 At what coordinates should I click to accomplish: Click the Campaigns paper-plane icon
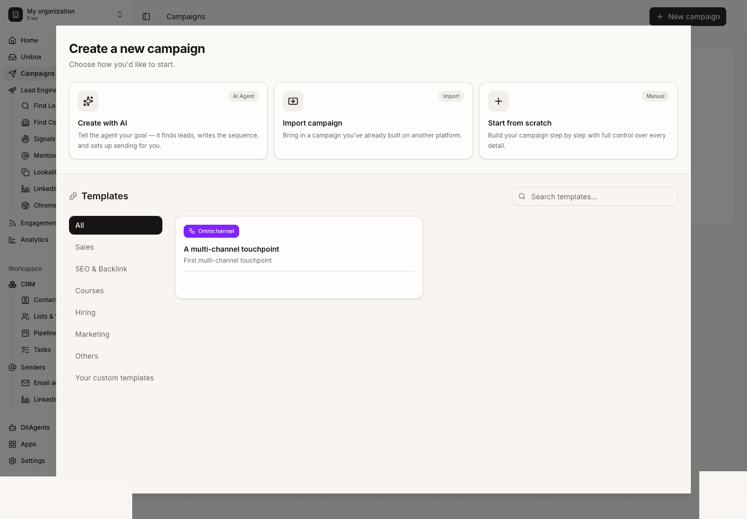[12, 74]
